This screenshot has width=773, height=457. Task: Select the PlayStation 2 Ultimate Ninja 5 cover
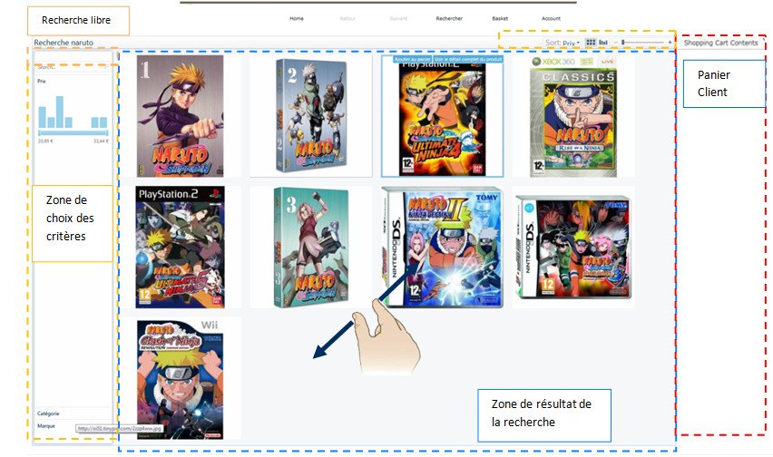click(180, 248)
